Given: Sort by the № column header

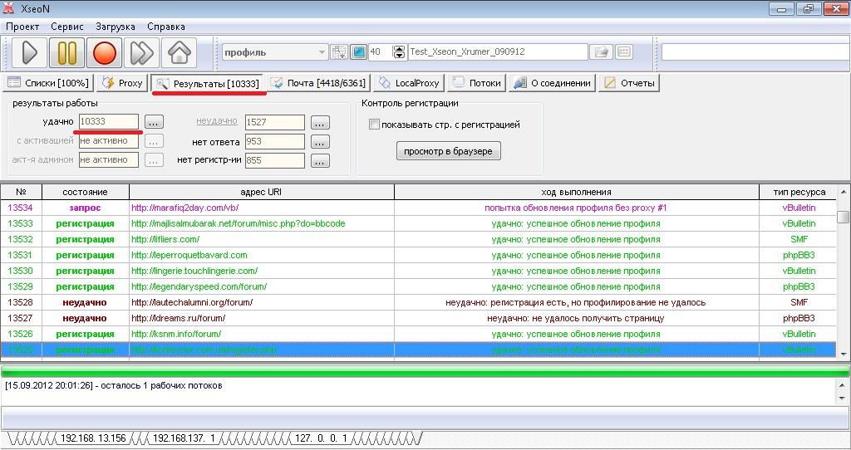Looking at the screenshot, I should click(x=21, y=192).
